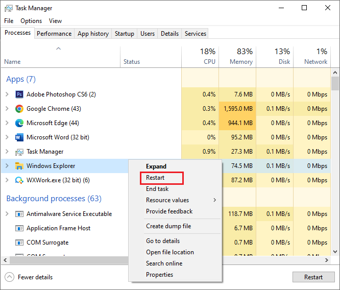This screenshot has height=290, width=340.
Task: Click the Fewer details link
Action: click(35, 277)
